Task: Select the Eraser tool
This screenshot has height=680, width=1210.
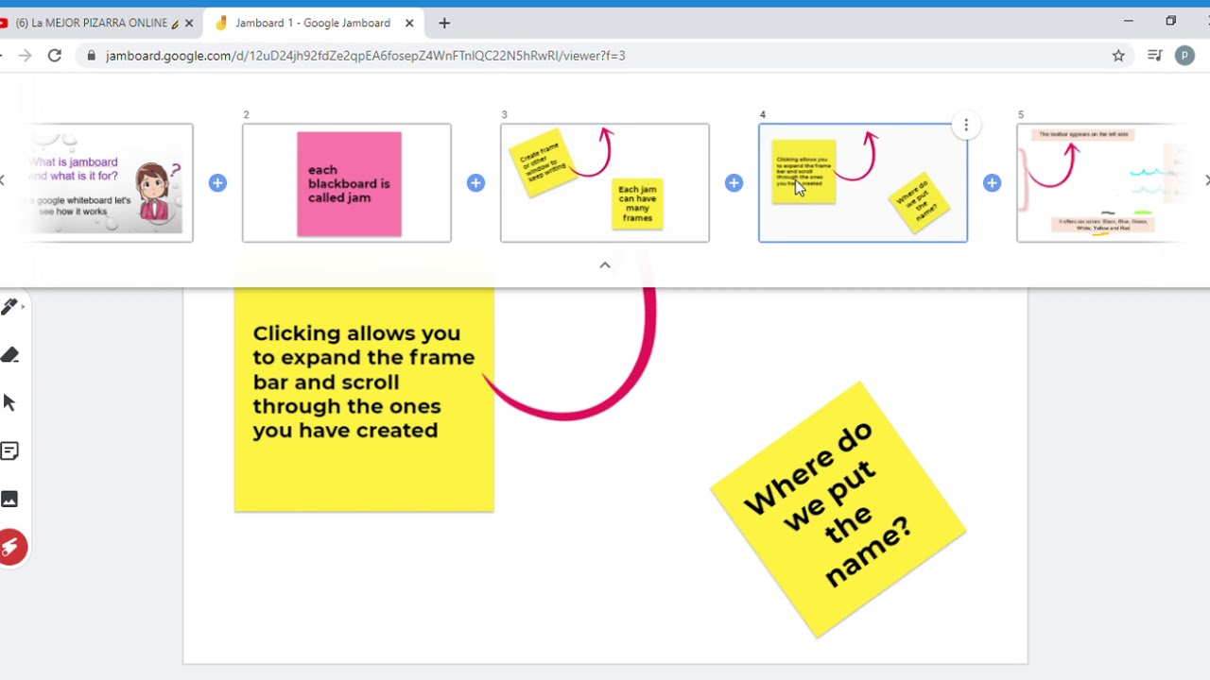Action: coord(9,355)
